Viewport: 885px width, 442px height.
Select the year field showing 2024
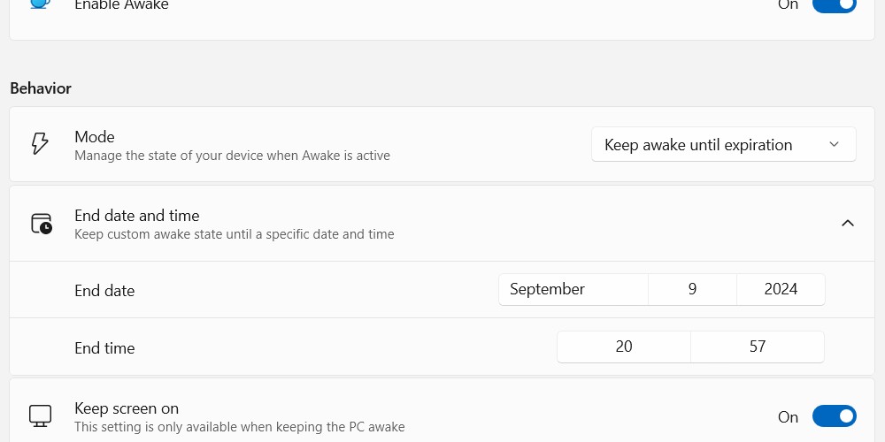pos(781,289)
